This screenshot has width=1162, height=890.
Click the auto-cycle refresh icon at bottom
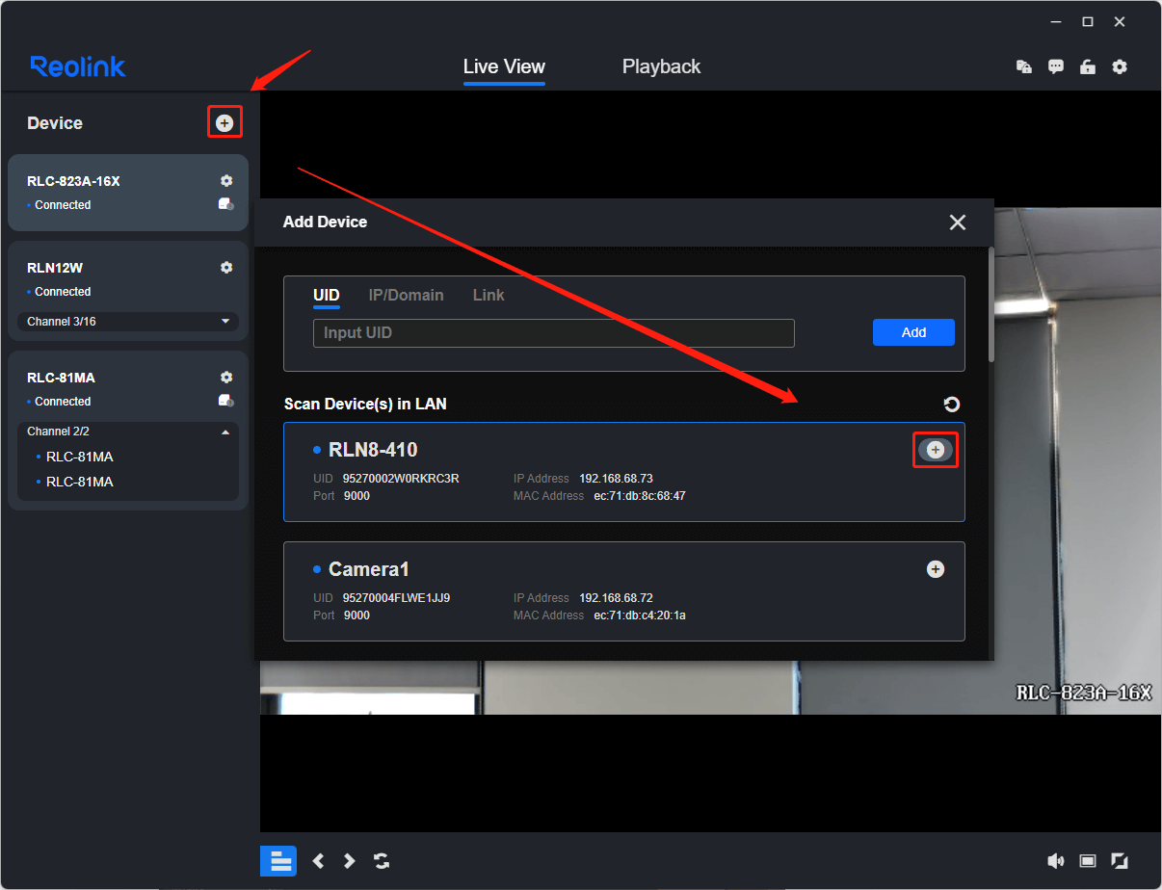382,861
